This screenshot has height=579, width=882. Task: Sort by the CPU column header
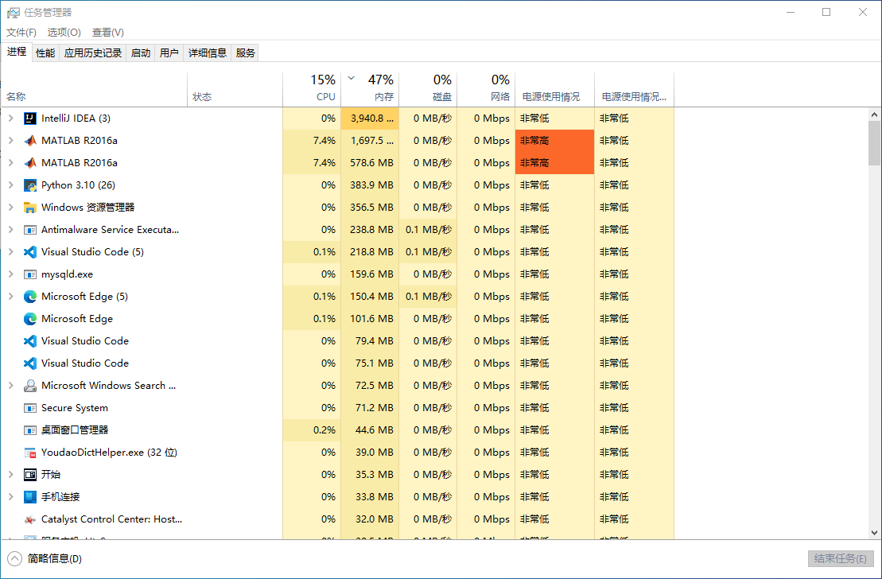point(312,89)
